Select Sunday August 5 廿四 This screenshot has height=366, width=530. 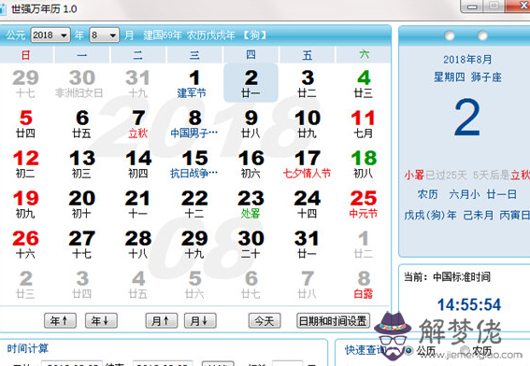pyautogui.click(x=25, y=123)
